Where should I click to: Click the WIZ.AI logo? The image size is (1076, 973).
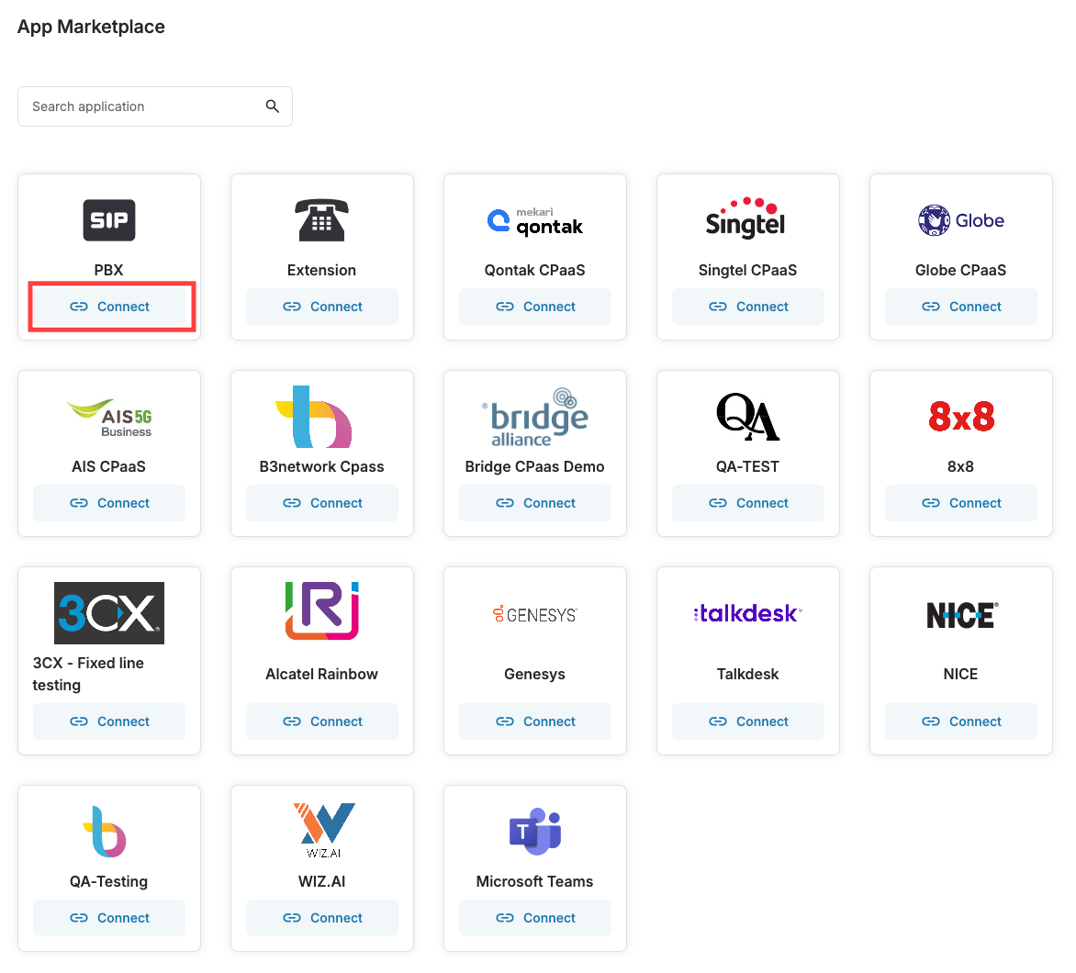324,831
